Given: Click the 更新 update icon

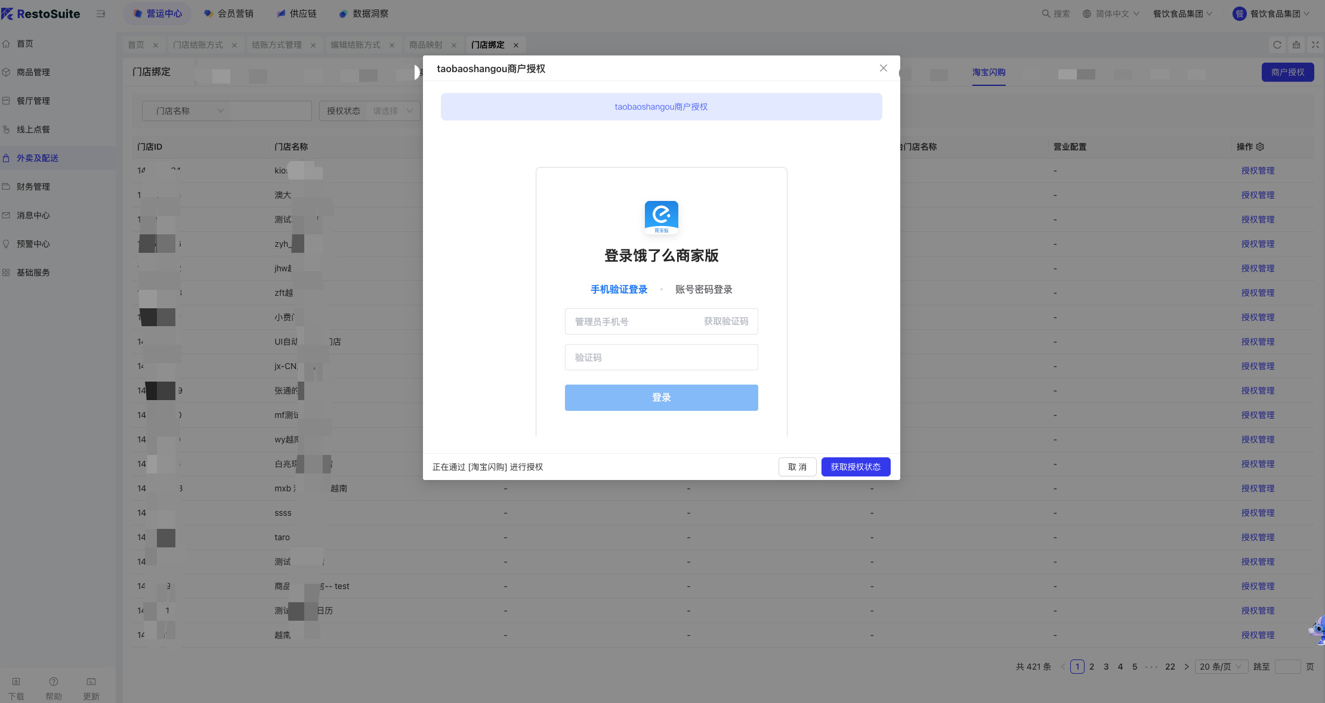Looking at the screenshot, I should click(x=91, y=682).
